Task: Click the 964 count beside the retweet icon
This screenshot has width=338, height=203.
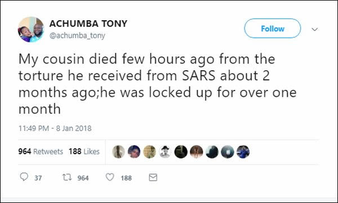Action: [x=83, y=178]
